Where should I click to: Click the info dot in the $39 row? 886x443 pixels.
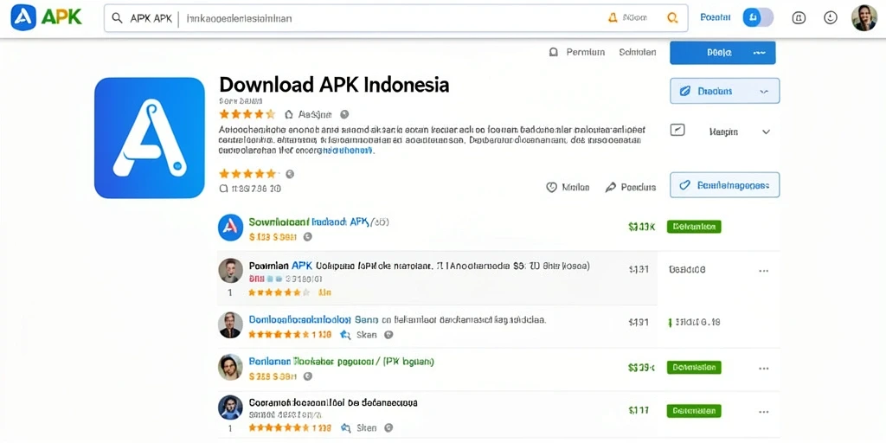(x=307, y=376)
